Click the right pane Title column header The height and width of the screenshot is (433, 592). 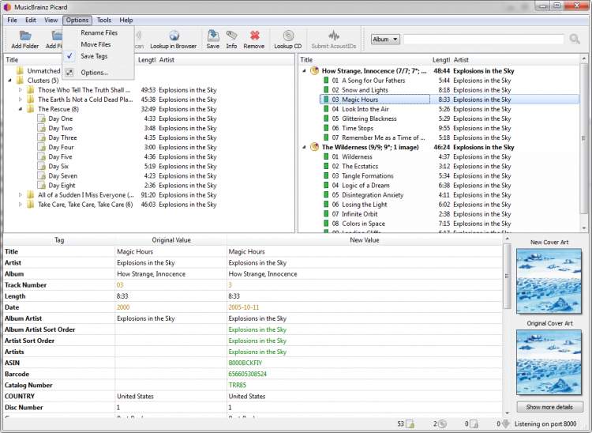(x=365, y=60)
